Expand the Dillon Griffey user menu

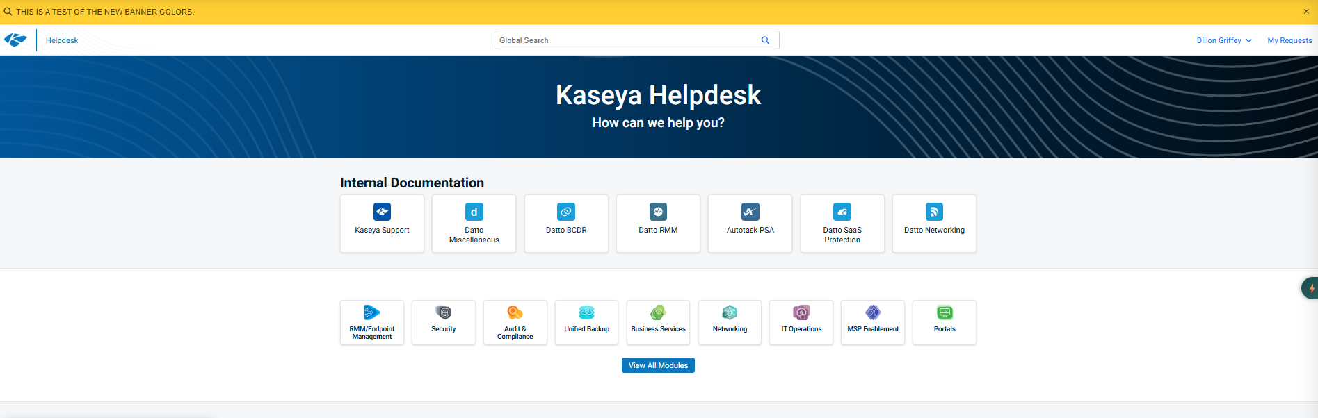click(1223, 40)
